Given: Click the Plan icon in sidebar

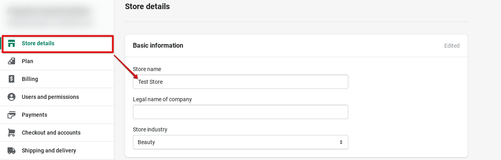Looking at the screenshot, I should click(12, 61).
